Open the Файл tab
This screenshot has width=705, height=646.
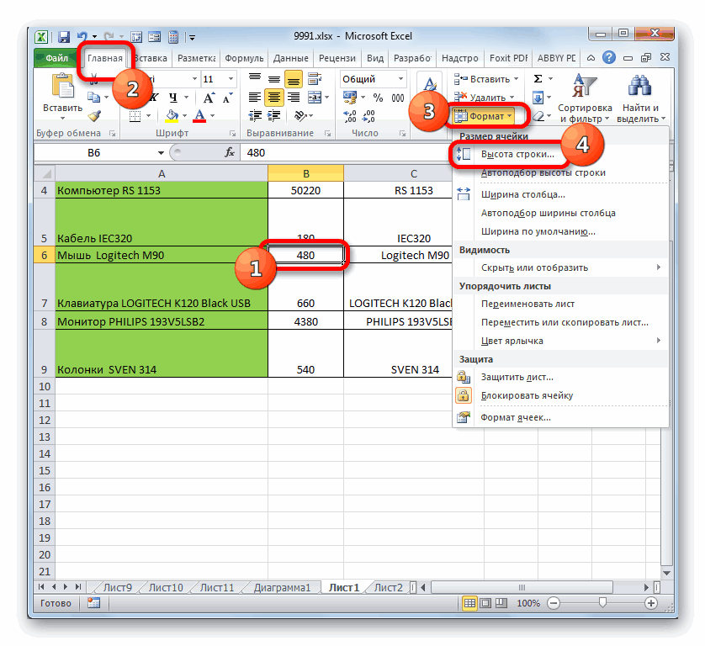coord(56,58)
